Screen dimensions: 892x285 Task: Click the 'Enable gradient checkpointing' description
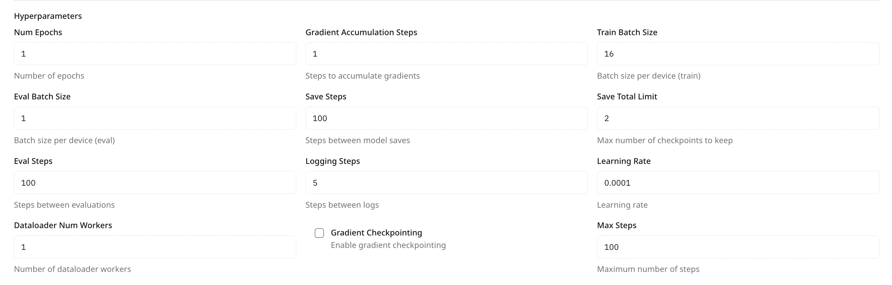(x=388, y=245)
